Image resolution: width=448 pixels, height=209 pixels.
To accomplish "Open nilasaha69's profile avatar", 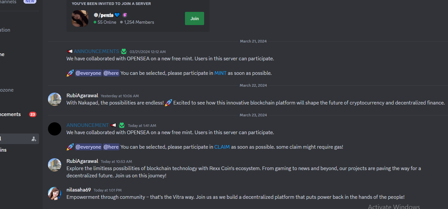I will click(x=55, y=194).
